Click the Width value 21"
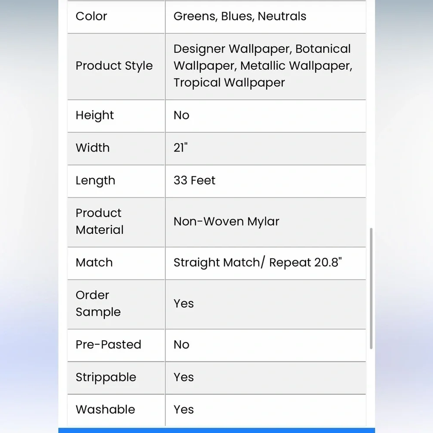Screen dimensions: 433x433 pyautogui.click(x=181, y=148)
